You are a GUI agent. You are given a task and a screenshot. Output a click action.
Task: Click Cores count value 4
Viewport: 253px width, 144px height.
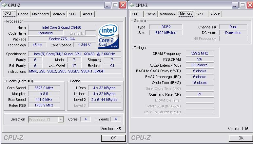pos(86,119)
